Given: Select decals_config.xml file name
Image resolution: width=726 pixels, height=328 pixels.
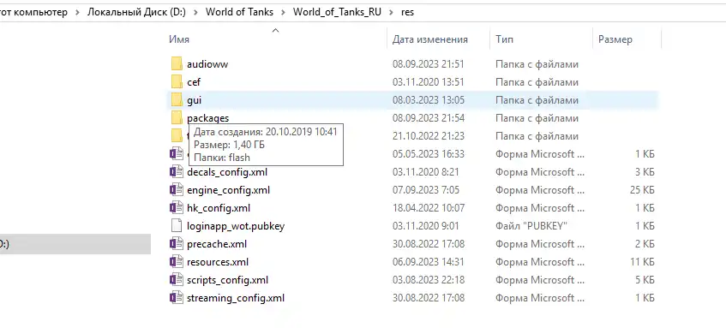Looking at the screenshot, I should click(227, 172).
